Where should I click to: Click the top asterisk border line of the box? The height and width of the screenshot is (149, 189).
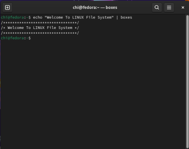tap(40, 23)
